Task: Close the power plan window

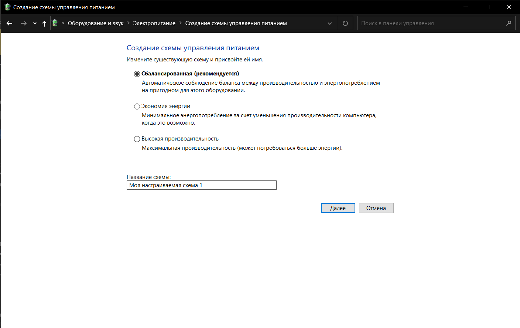Action: [x=509, y=7]
